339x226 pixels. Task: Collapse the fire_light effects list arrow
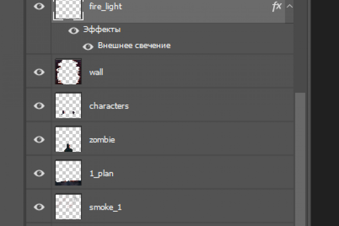(x=290, y=6)
